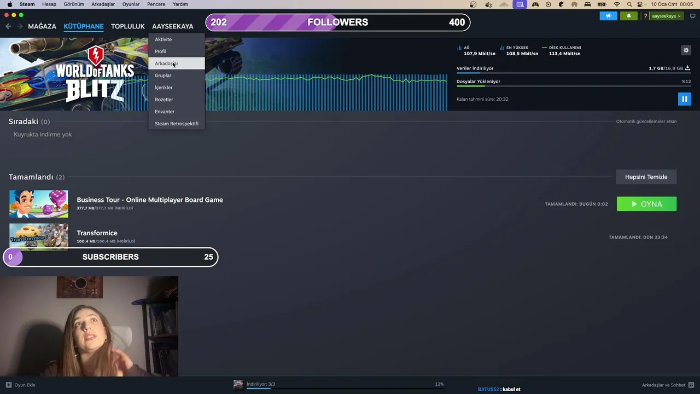Image resolution: width=700 pixels, height=394 pixels.
Task: Open the KÜTÜPHANE tab
Action: pos(84,26)
